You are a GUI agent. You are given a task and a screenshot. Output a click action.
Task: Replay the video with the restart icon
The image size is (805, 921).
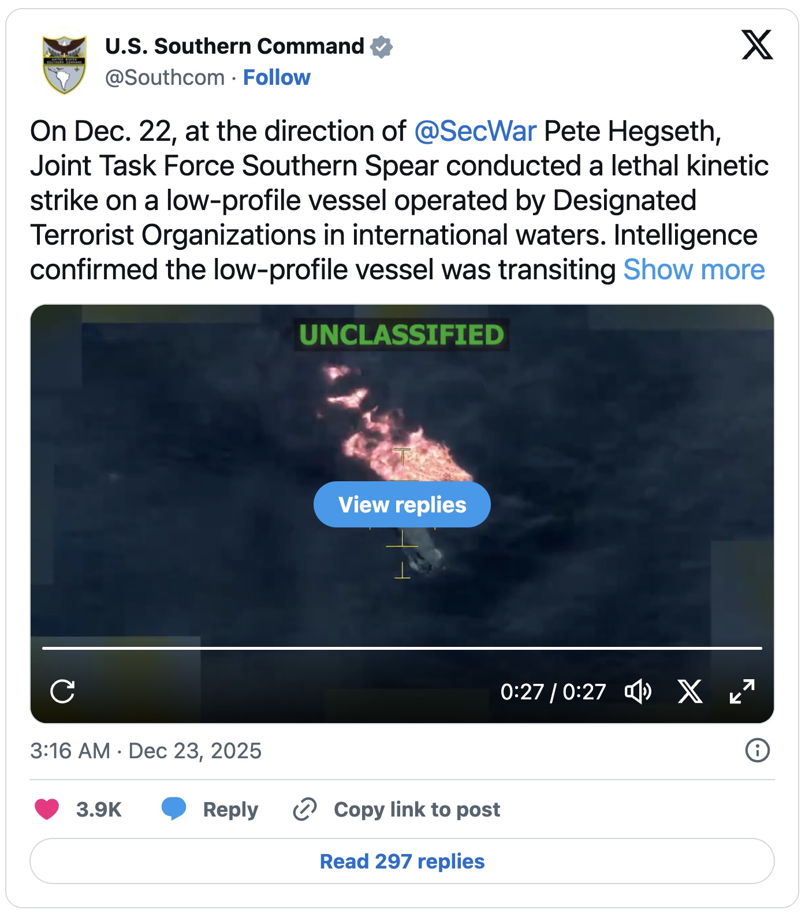pyautogui.click(x=62, y=691)
